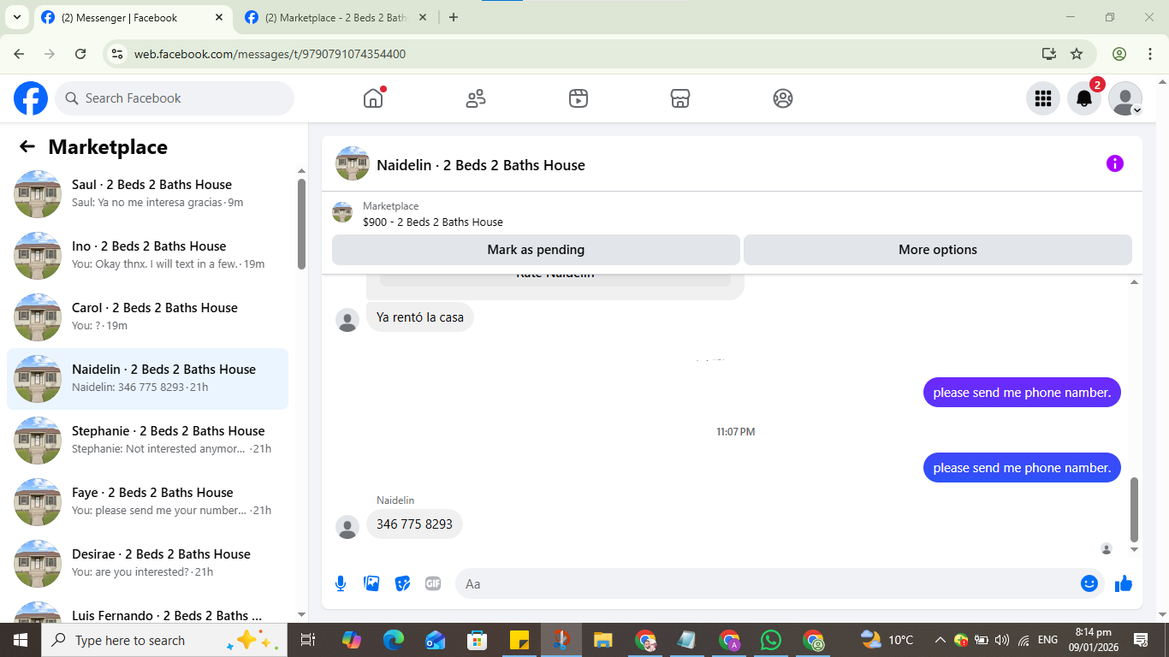Open File Explorer from the taskbar

[603, 640]
